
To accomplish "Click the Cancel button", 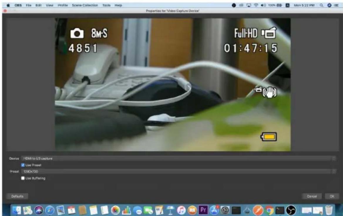I will coord(312,196).
